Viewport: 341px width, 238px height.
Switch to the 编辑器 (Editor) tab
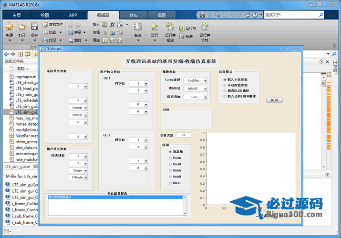pos(103,15)
